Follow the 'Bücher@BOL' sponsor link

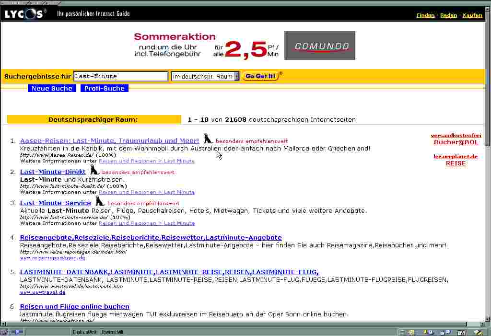(456, 142)
